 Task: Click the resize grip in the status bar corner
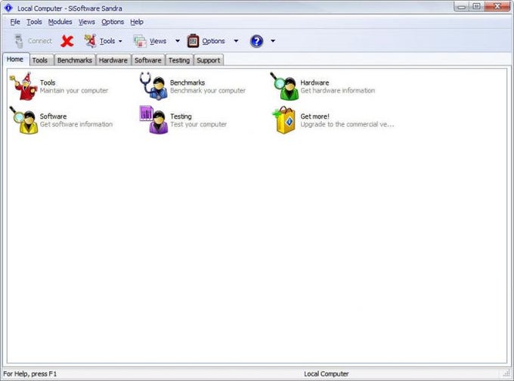[506, 373]
